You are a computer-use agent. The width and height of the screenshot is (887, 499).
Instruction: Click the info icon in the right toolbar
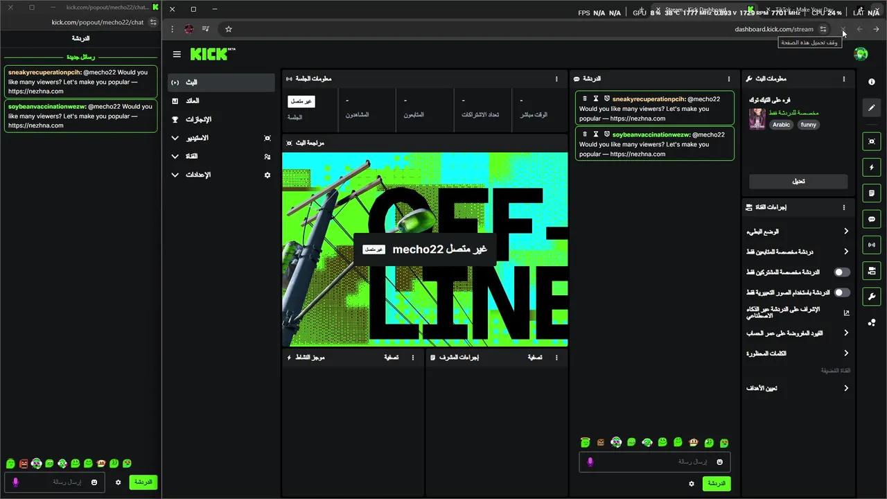[x=872, y=82]
